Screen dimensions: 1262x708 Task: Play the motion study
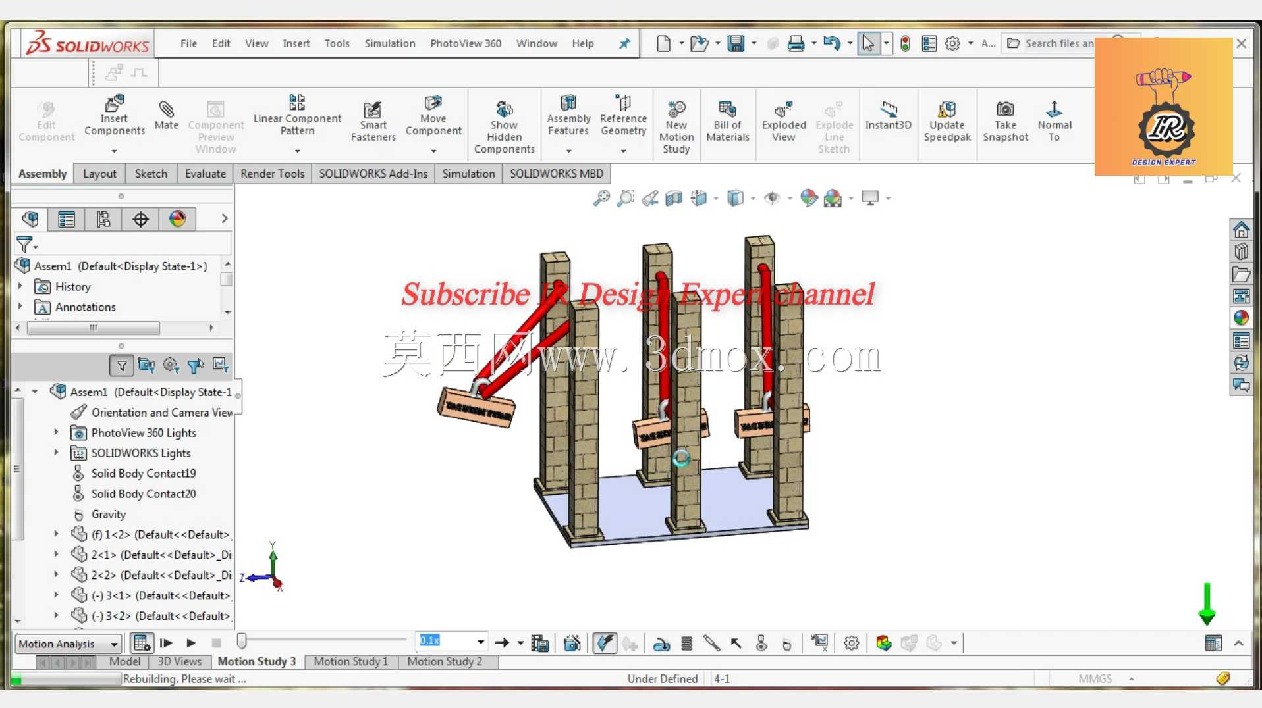click(x=191, y=644)
